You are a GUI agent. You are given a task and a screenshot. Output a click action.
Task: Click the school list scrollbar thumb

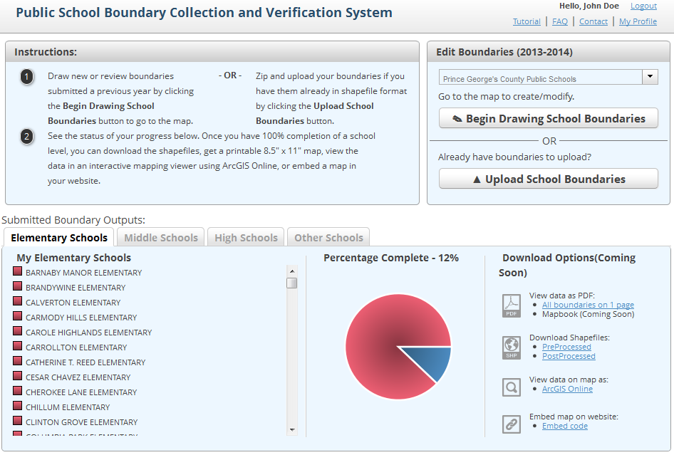tap(292, 283)
